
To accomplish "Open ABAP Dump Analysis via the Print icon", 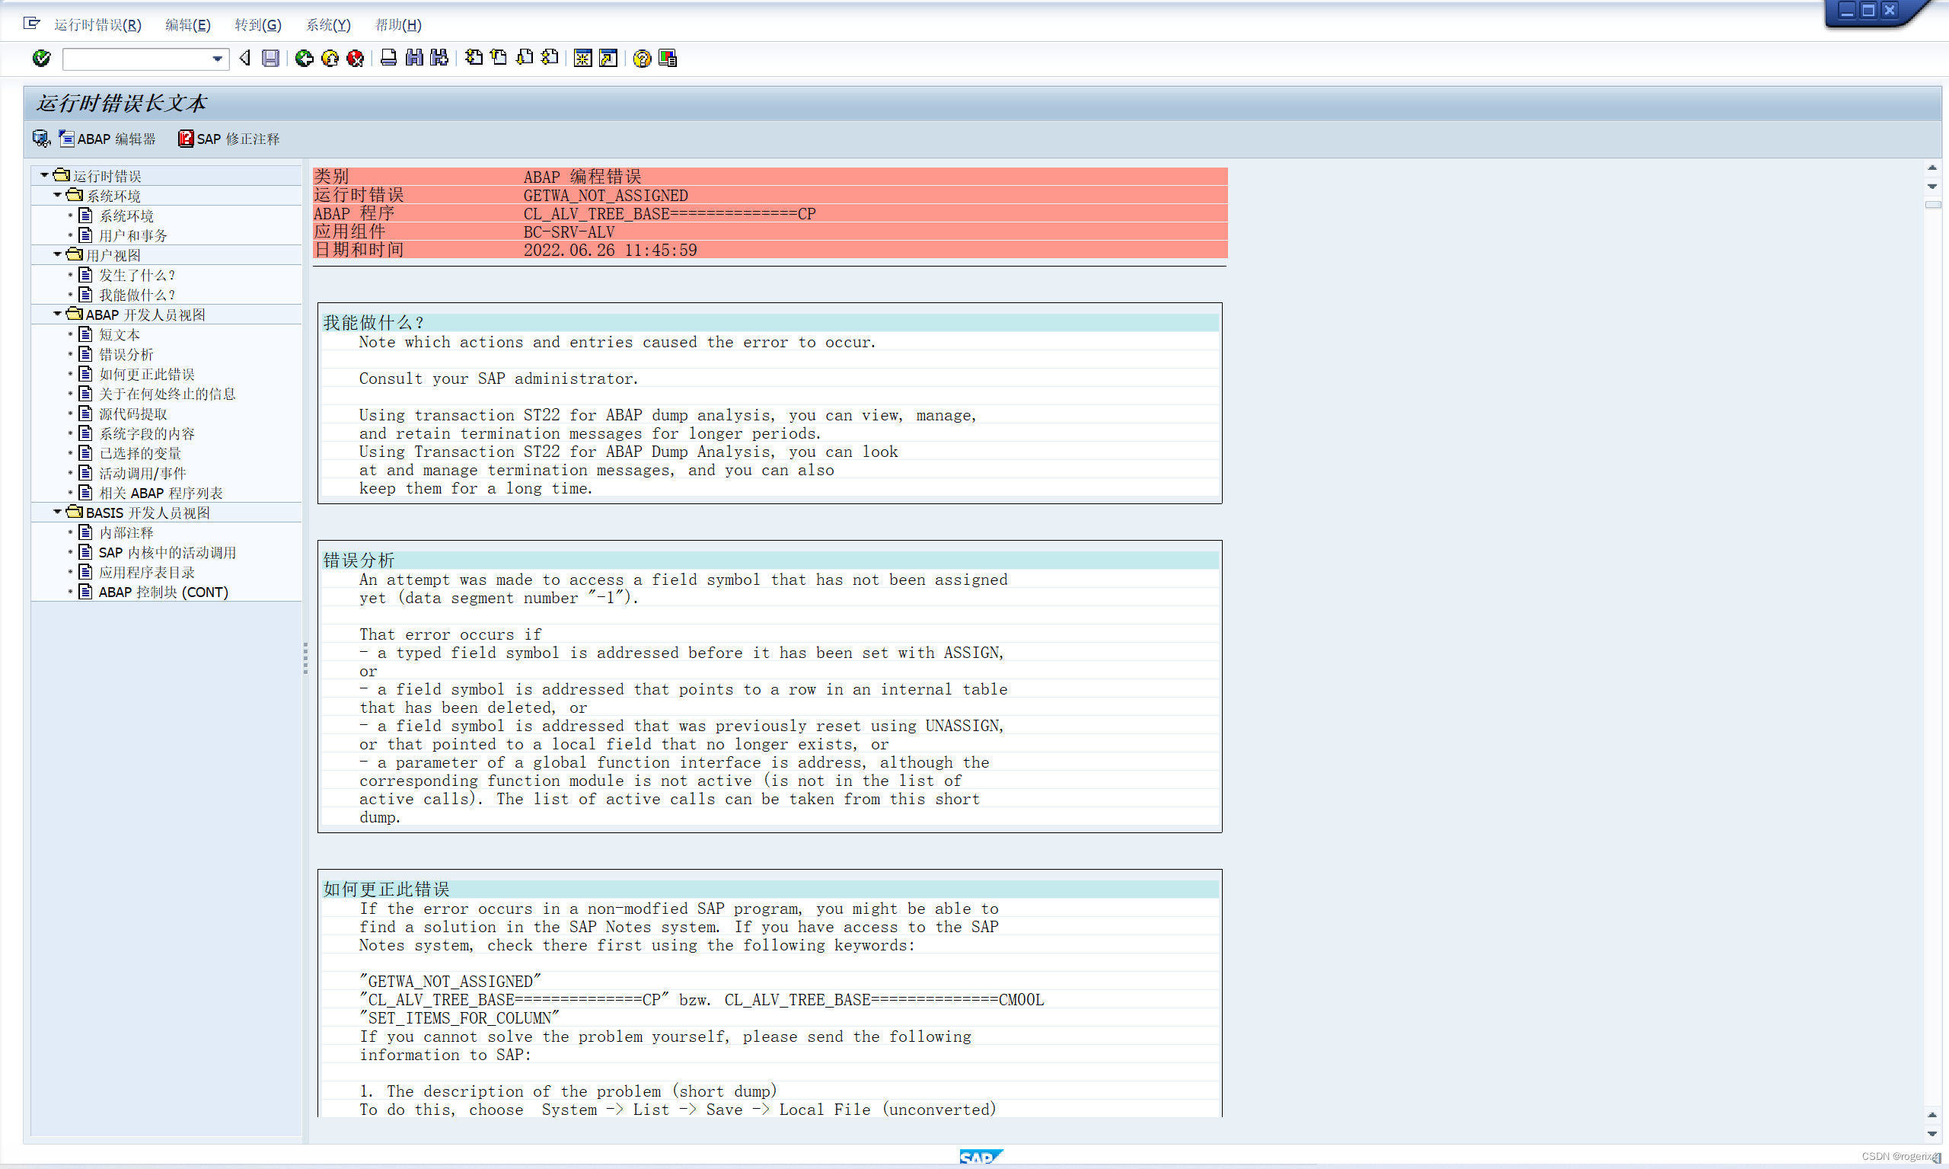I will point(387,59).
